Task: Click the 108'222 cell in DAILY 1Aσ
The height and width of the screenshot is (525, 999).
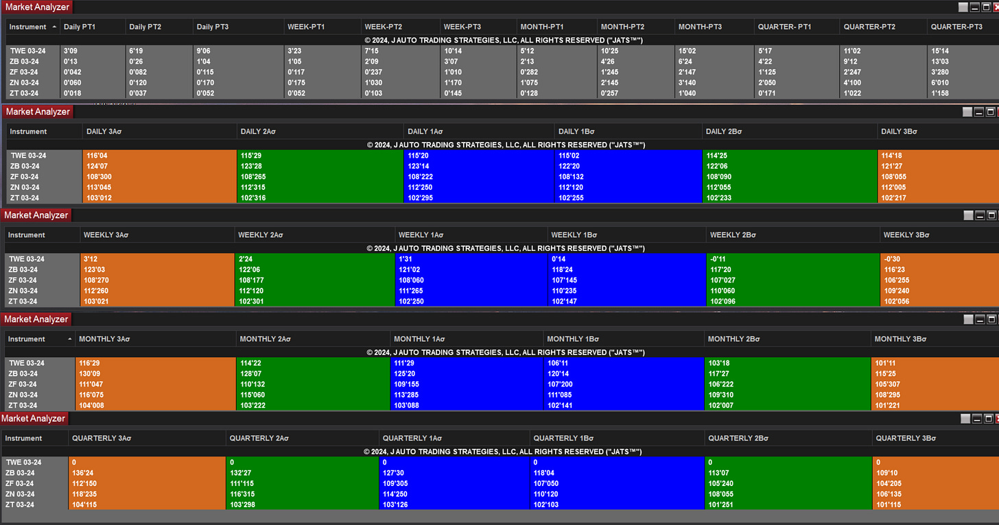Action: click(479, 177)
